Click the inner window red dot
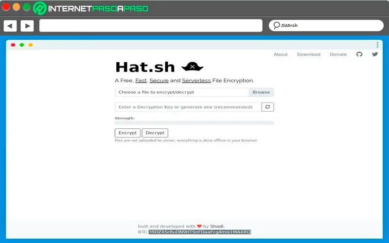The image size is (389, 243). pyautogui.click(x=13, y=45)
